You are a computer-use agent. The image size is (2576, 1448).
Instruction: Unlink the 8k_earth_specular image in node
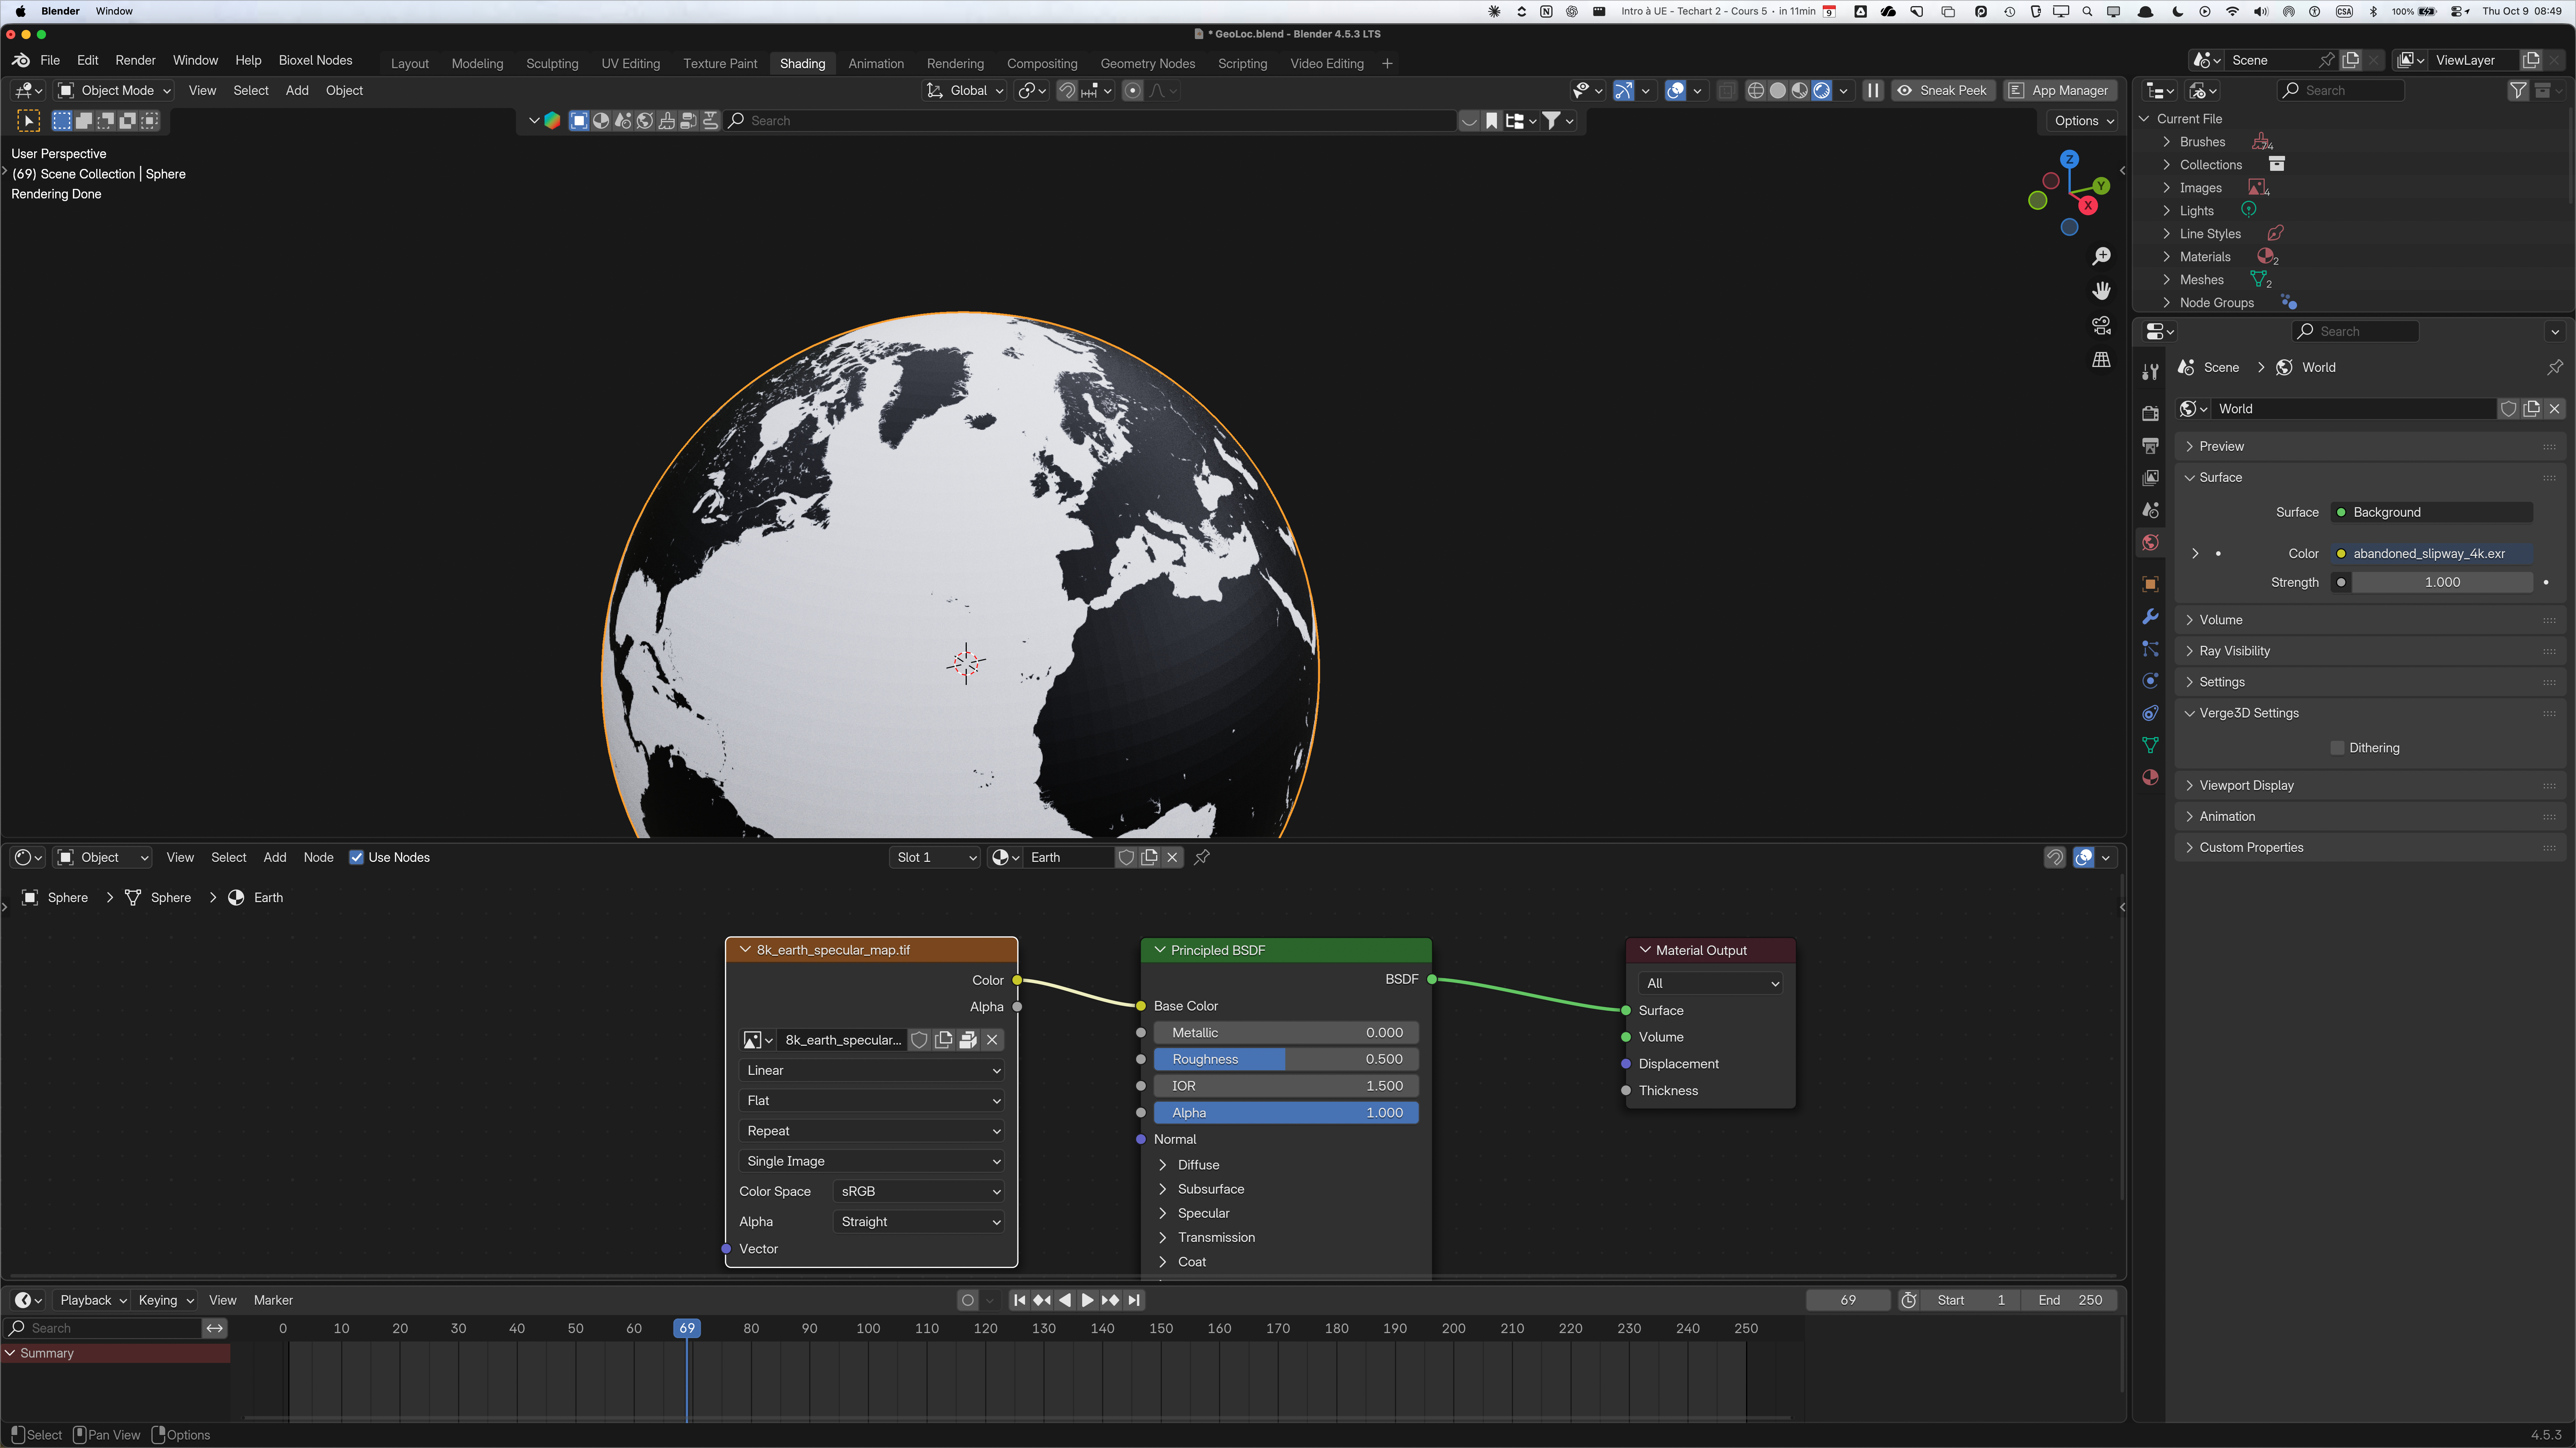992,1040
